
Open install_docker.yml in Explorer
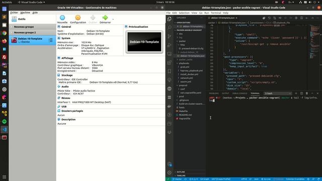[x=189, y=74]
